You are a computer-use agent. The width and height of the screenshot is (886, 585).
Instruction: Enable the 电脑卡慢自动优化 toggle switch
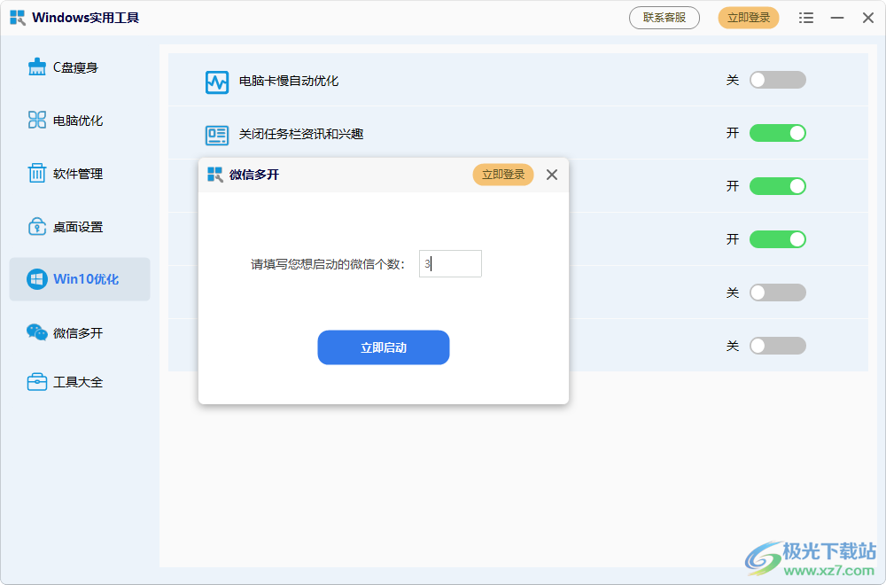(x=777, y=80)
